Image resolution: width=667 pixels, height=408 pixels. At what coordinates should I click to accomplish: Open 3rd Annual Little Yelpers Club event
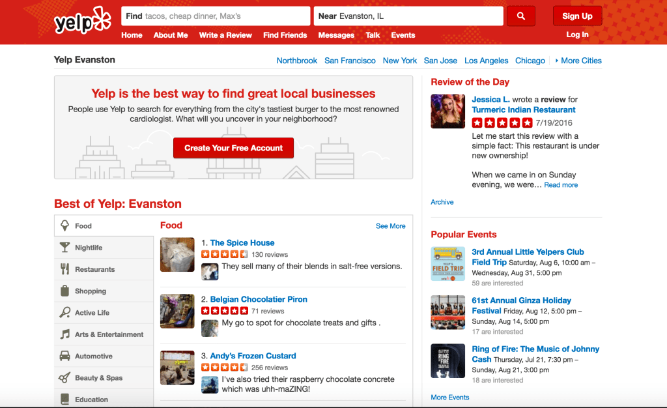tap(528, 257)
